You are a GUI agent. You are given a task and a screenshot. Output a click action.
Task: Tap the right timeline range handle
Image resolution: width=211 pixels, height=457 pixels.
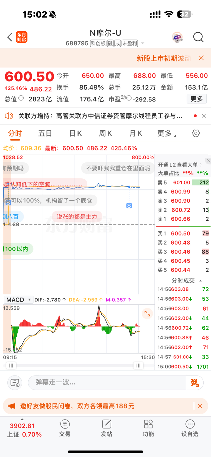pyautogui.click(x=138, y=366)
